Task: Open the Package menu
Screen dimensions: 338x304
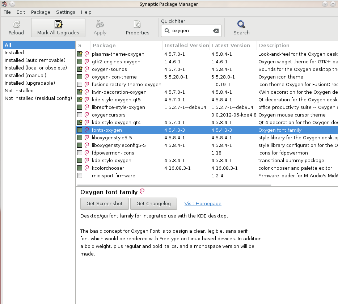Action: coord(41,12)
